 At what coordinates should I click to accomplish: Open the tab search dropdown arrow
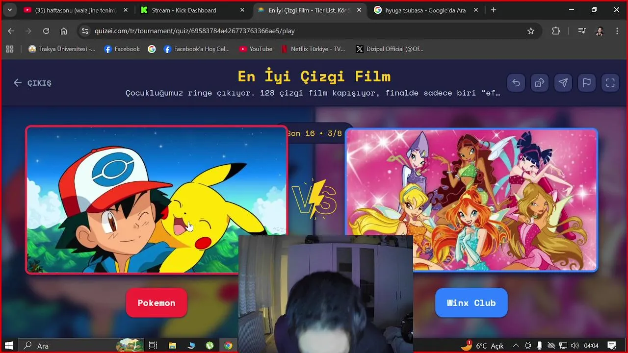[9, 10]
